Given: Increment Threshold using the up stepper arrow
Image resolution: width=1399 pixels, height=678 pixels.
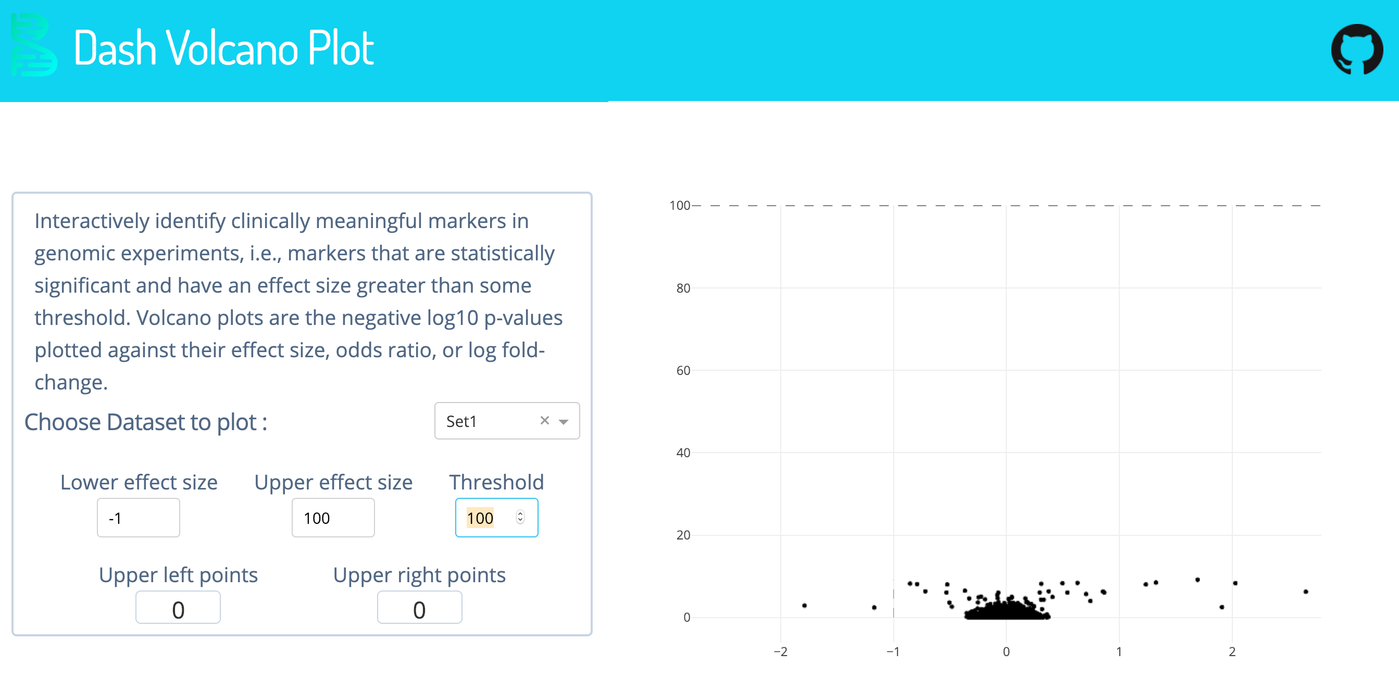Looking at the screenshot, I should [x=520, y=512].
